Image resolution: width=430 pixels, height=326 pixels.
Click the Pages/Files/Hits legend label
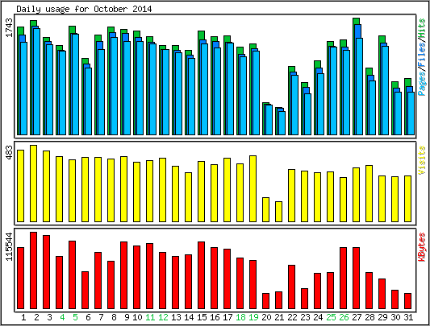[x=422, y=57]
